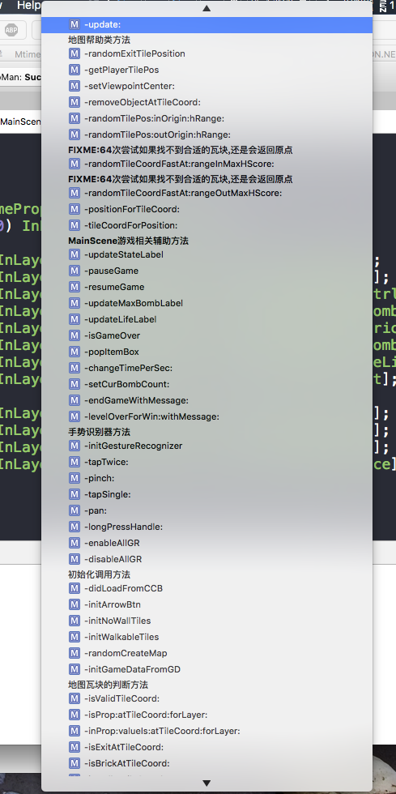Jump to -isProp:atTileCoord:forLayer: method
Image resolution: width=396 pixels, height=794 pixels.
click(207, 715)
